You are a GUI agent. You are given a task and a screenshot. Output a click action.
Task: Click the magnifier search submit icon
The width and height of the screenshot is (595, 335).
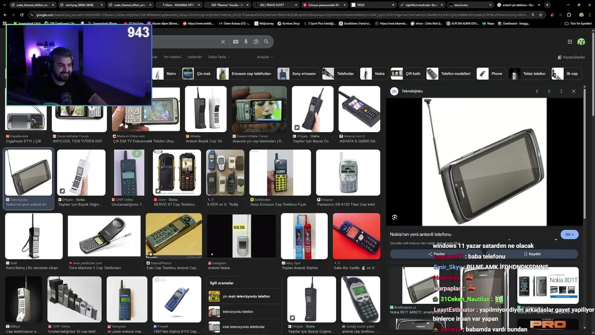[x=266, y=42]
